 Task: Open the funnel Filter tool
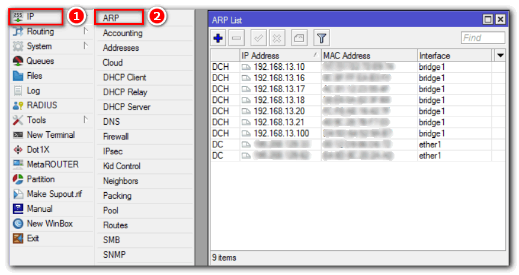pyautogui.click(x=321, y=38)
